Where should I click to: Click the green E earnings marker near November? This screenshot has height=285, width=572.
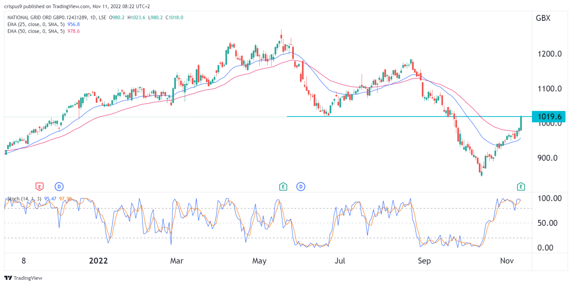521,186
